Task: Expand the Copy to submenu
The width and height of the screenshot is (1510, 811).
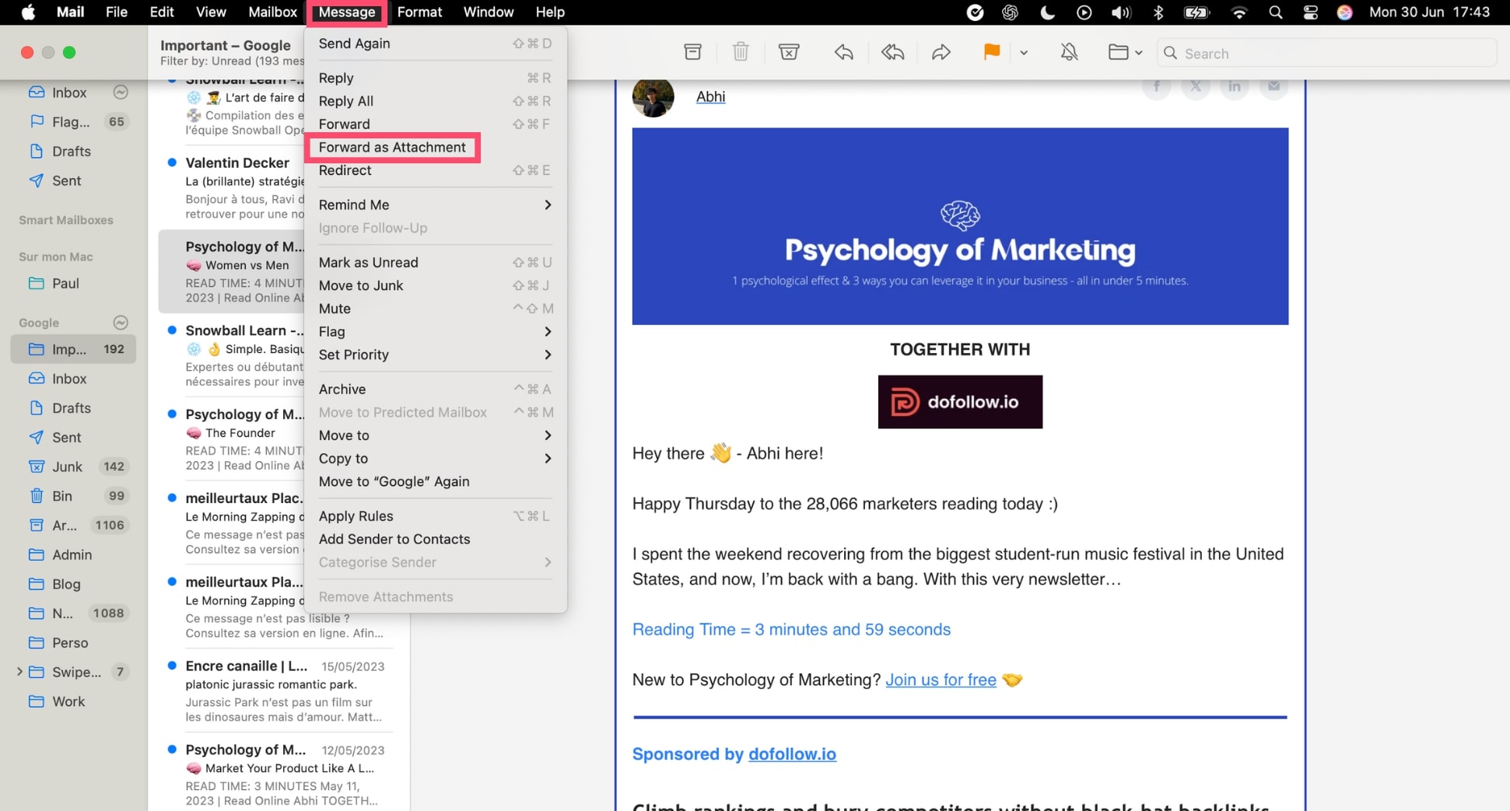Action: (x=435, y=458)
